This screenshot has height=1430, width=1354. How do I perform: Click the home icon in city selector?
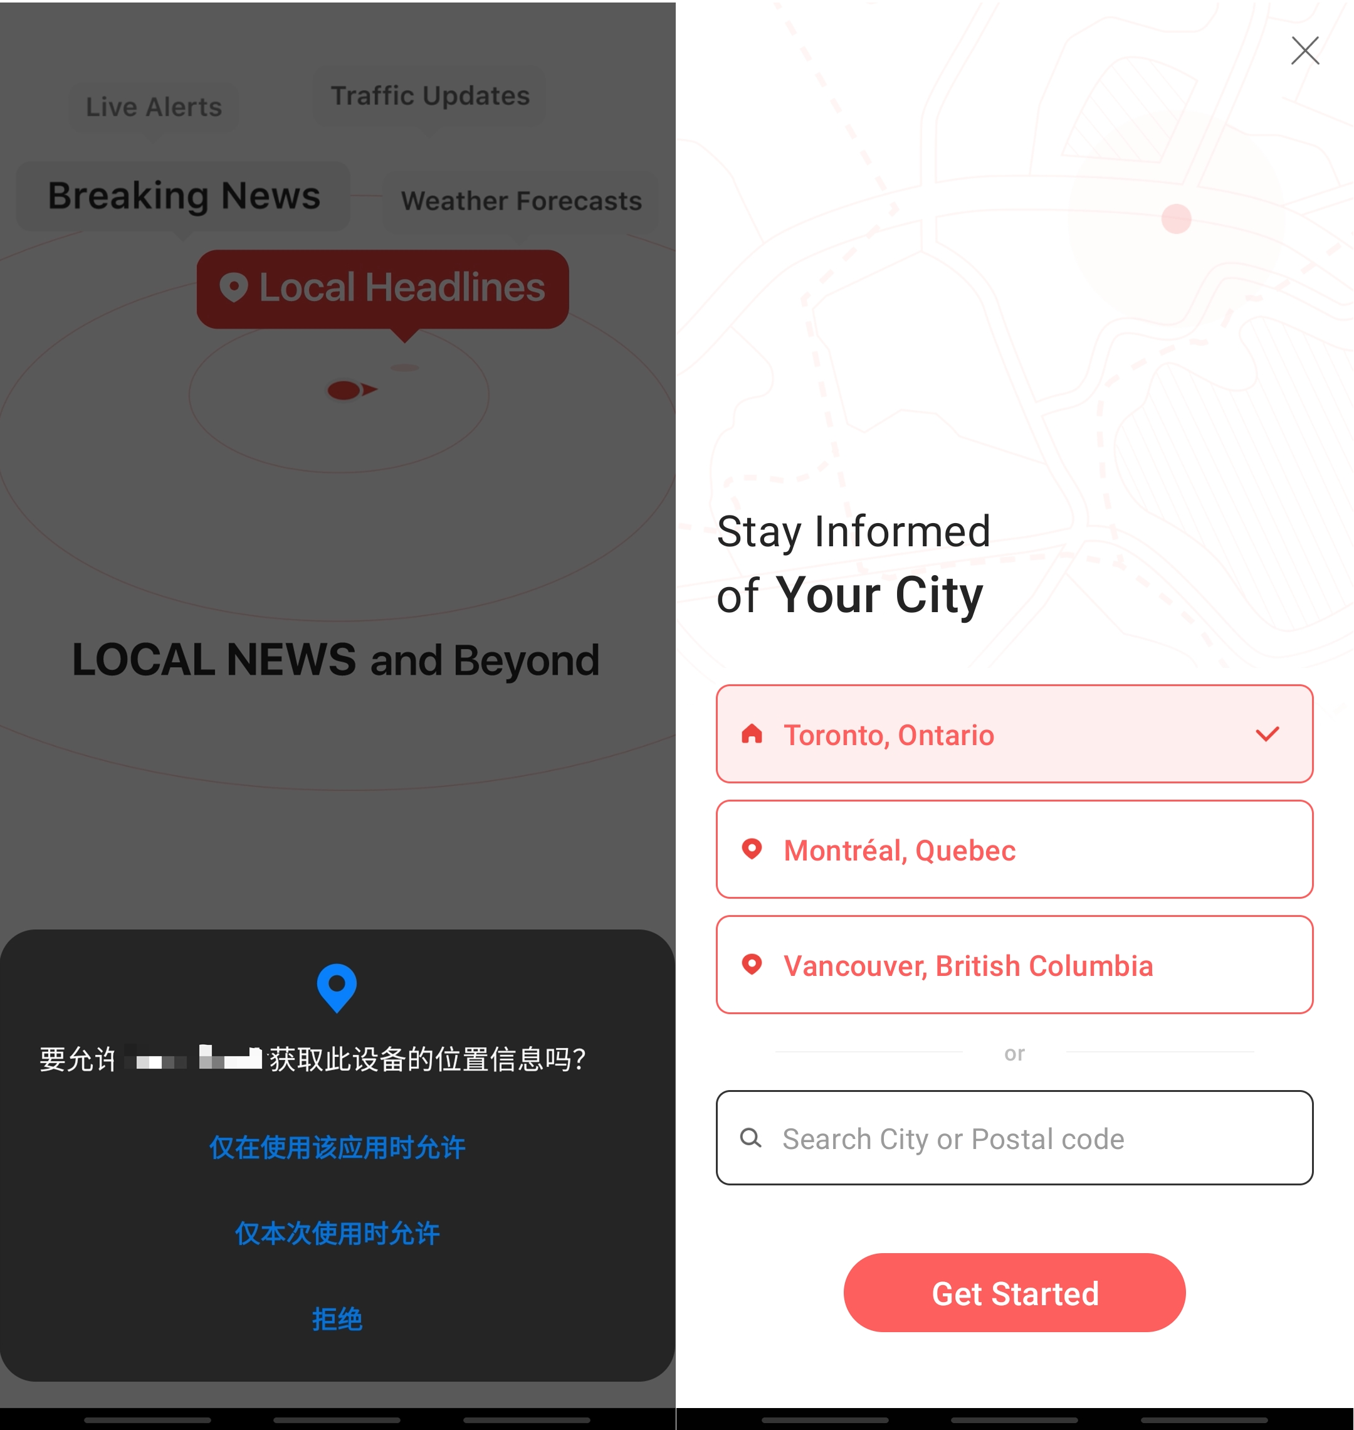click(753, 733)
